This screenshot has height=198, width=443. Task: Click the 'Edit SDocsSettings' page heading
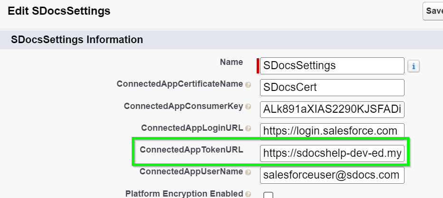[59, 11]
